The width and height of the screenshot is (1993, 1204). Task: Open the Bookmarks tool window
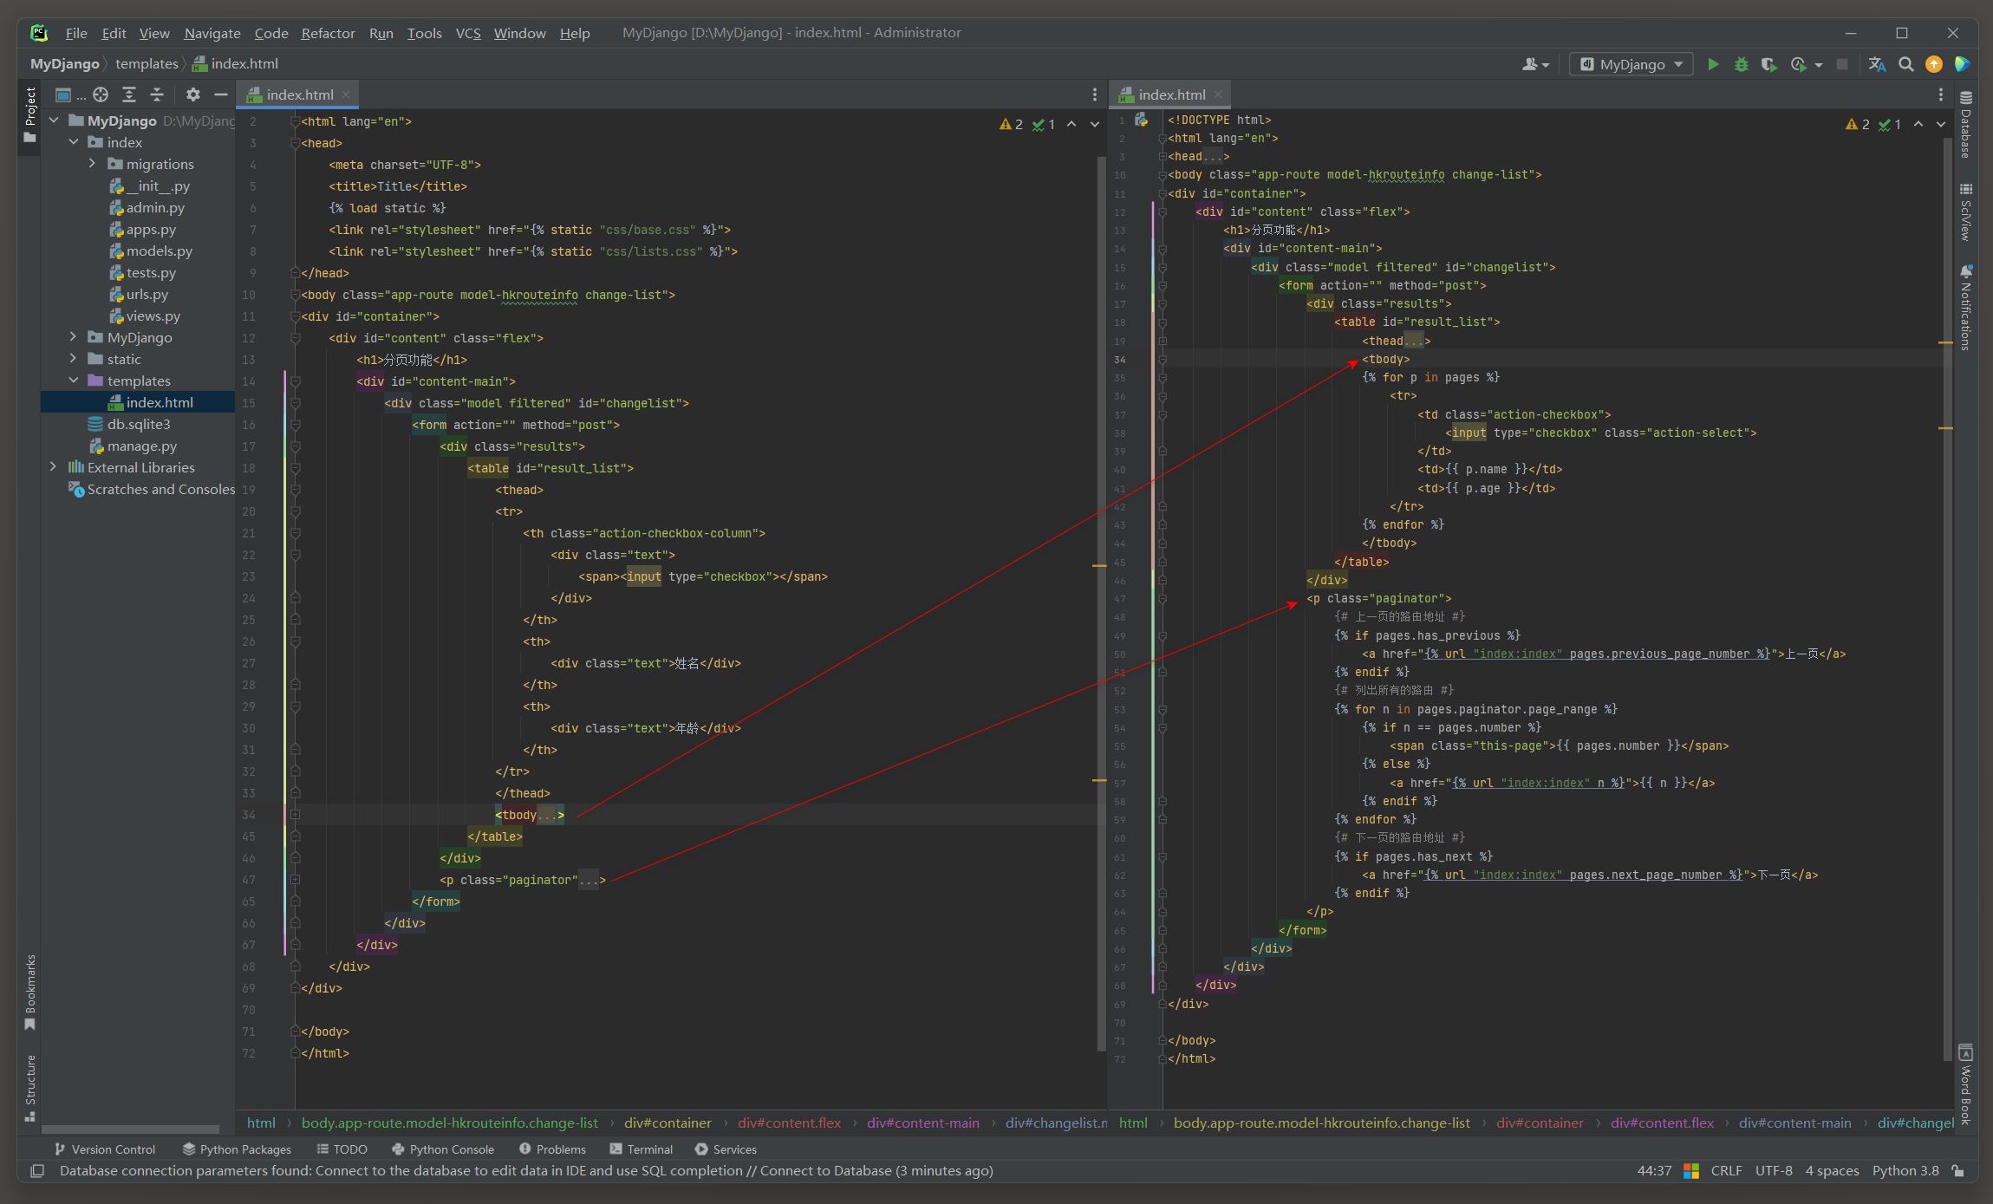pos(30,992)
